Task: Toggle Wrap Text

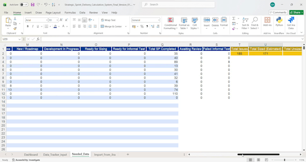Action: click(x=108, y=20)
